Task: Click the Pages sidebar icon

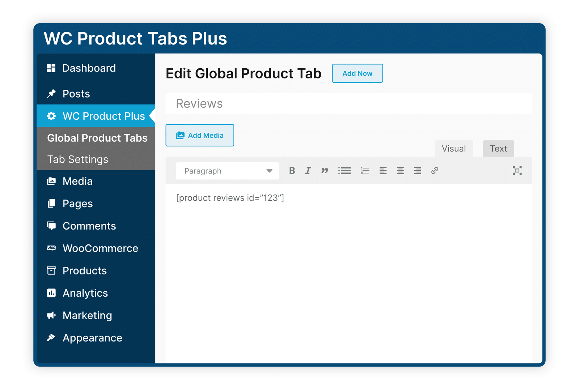Action: (51, 203)
